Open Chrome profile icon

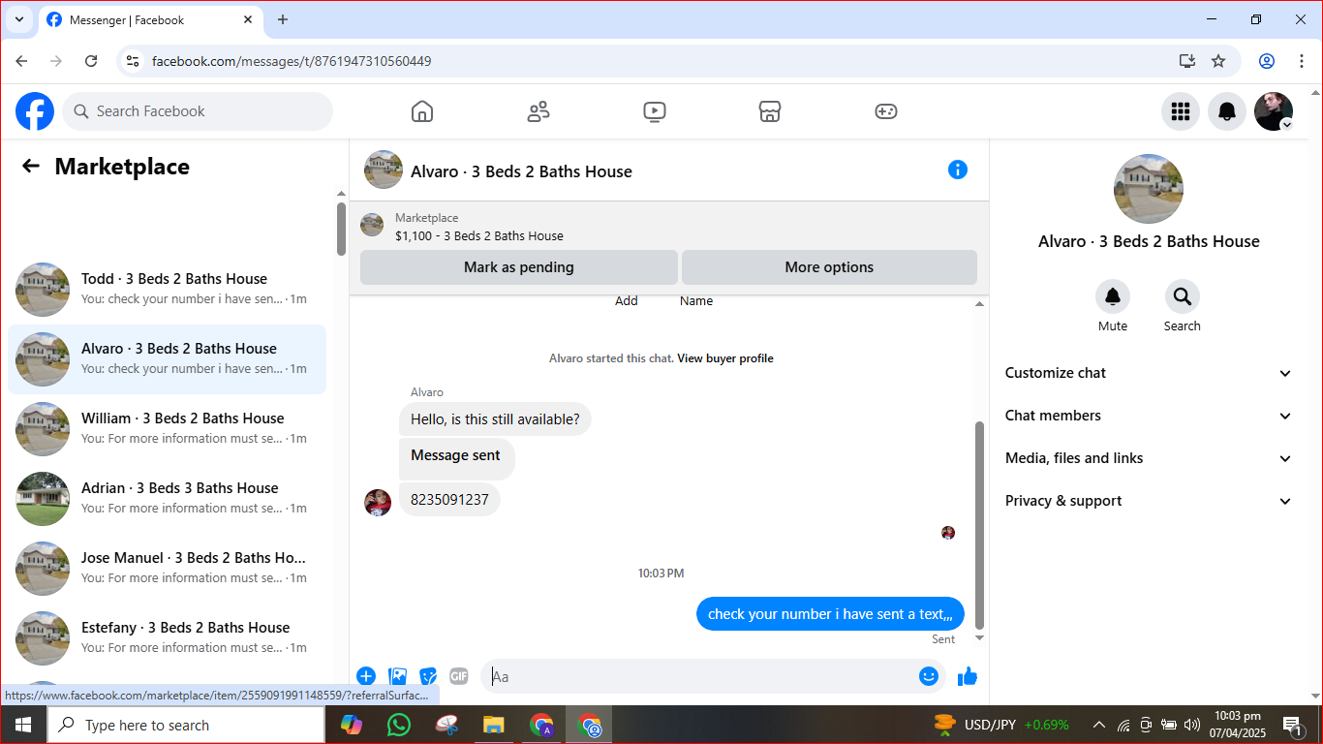1267,61
